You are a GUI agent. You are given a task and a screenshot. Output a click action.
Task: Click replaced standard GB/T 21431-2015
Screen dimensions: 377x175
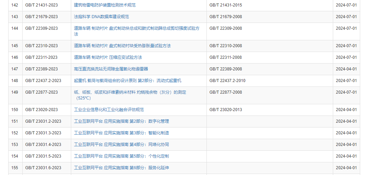pyautogui.click(x=226, y=5)
